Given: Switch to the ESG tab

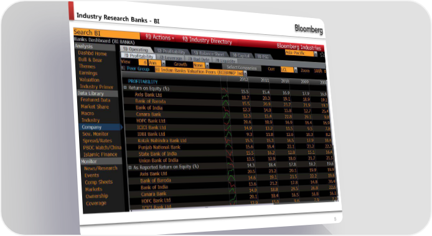Looking at the screenshot, I should [x=263, y=57].
